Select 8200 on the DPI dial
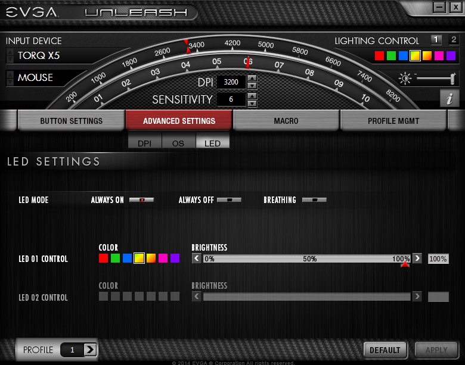 [393, 95]
